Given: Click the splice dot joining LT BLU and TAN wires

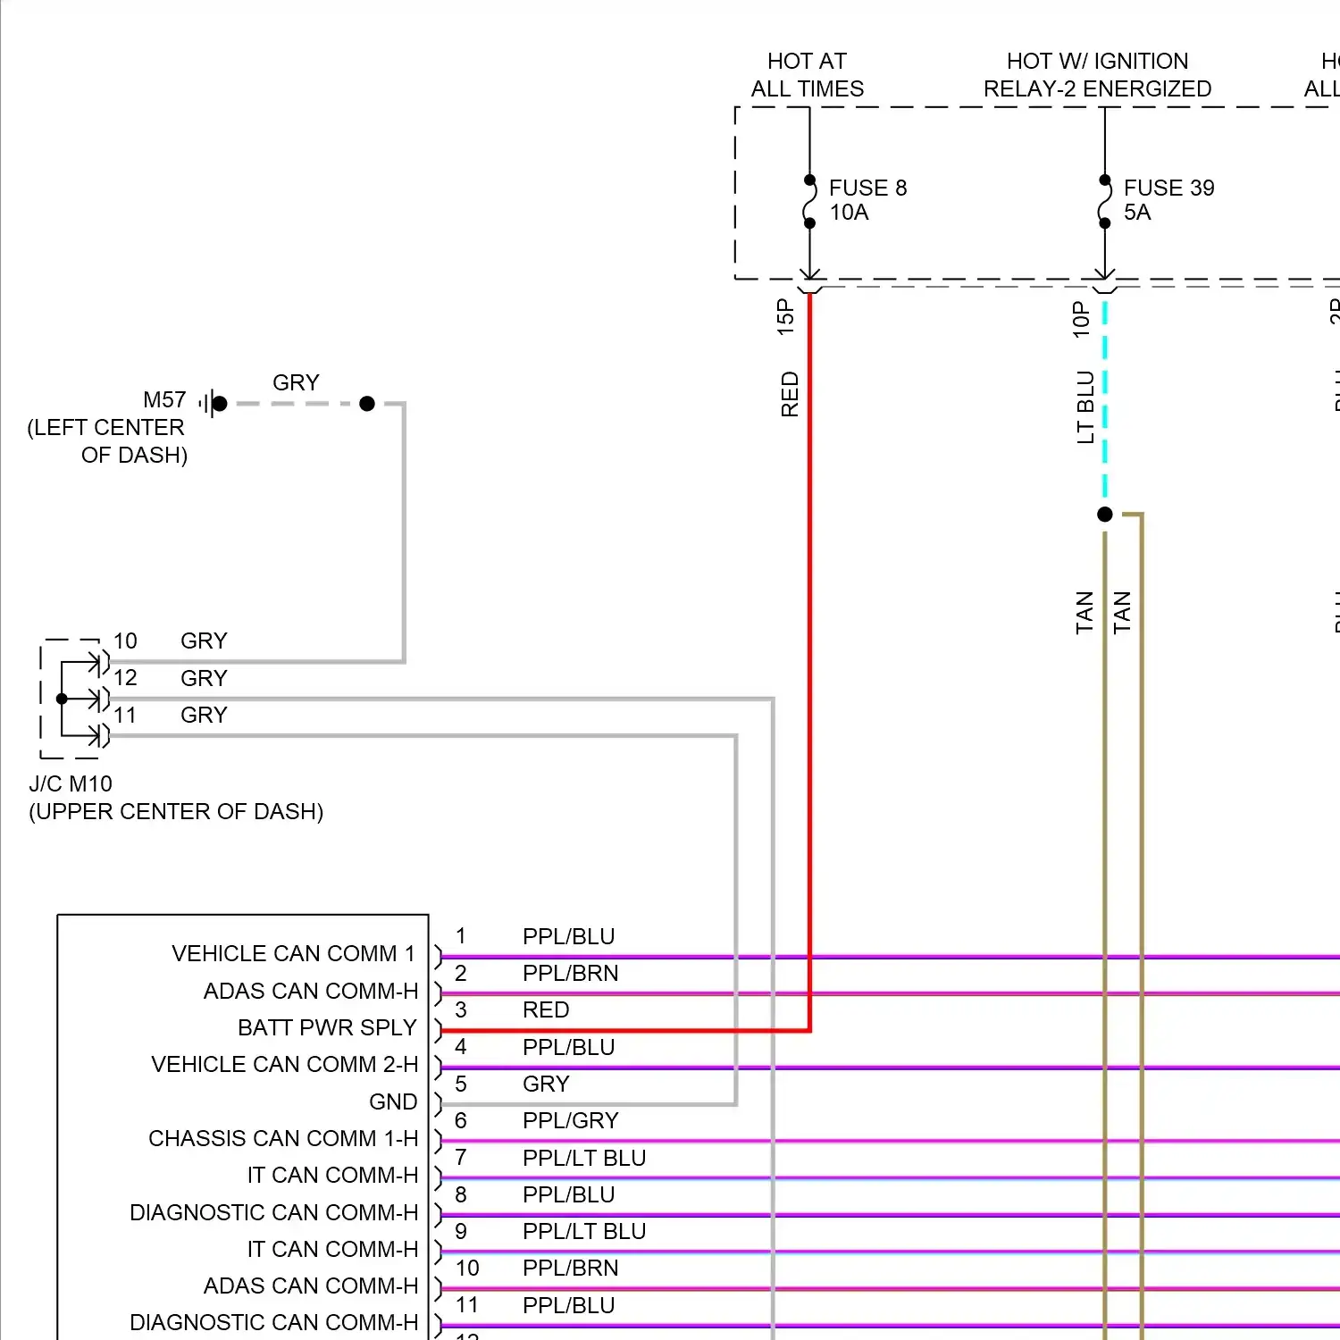Looking at the screenshot, I should [x=1105, y=513].
